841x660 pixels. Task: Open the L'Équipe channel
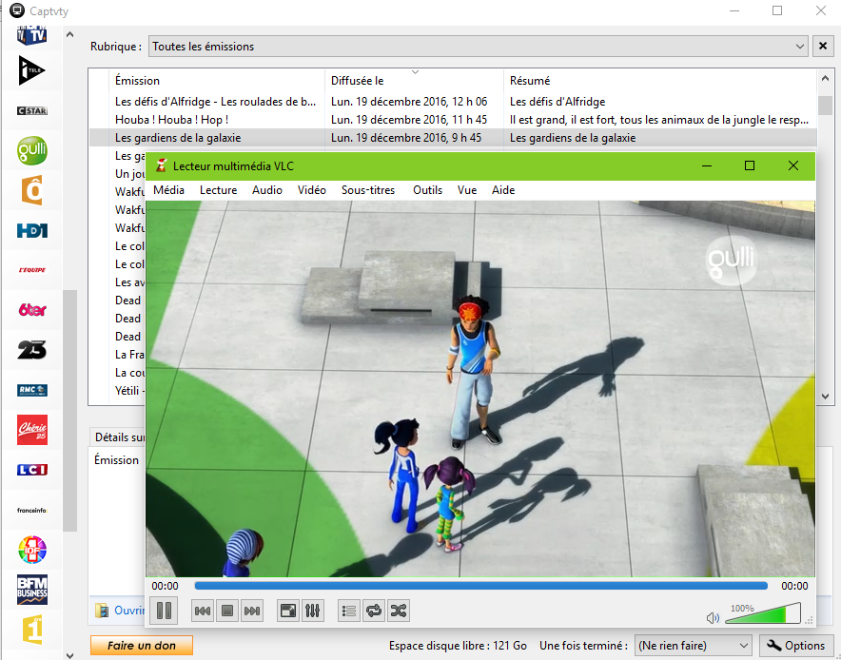coord(32,270)
